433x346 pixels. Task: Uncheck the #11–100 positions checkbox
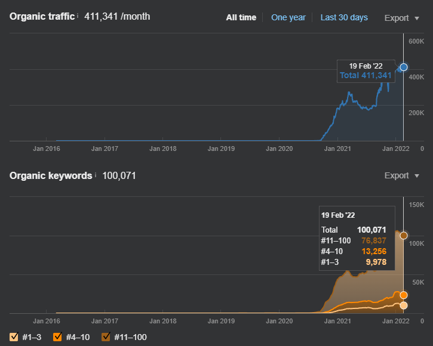106,336
